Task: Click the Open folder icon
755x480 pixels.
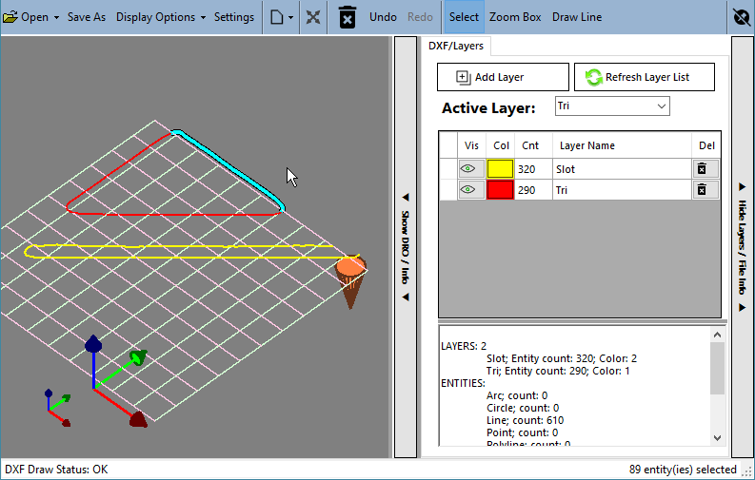Action: pyautogui.click(x=10, y=17)
